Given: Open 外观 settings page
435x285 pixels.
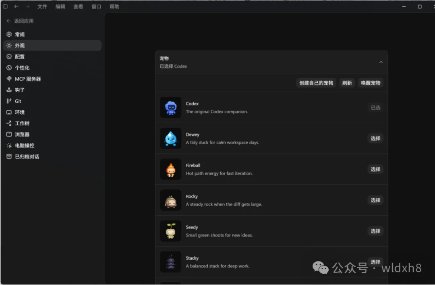Looking at the screenshot, I should (x=52, y=46).
